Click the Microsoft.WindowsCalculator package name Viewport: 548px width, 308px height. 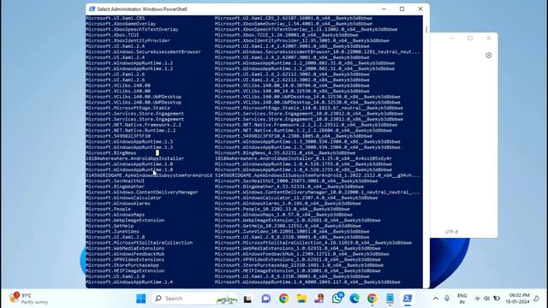tap(123, 198)
